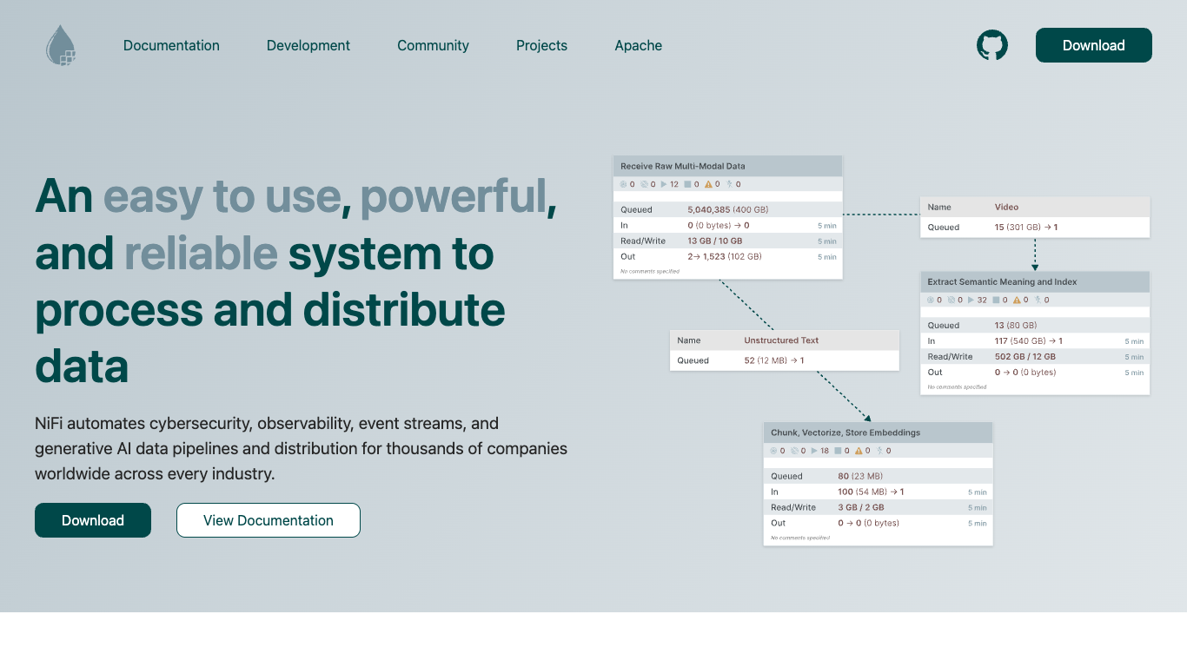Click stopped square icon in Receive Raw Multi-Modal Data

687,184
